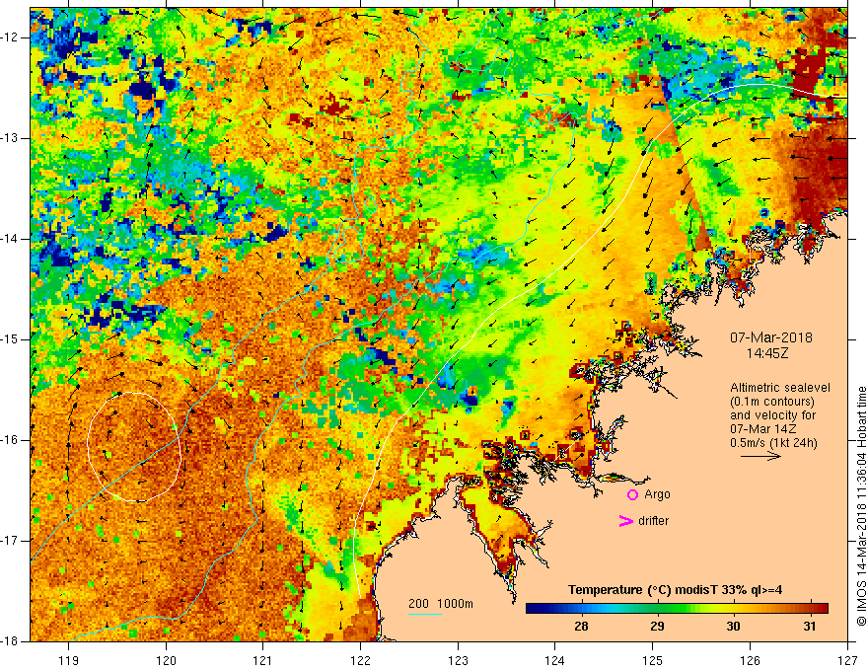Click the magenta drifter arrowhead symbol
The image size is (868, 671).
(624, 521)
